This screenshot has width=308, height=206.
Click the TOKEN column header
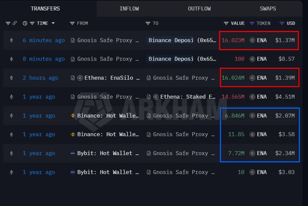[x=263, y=23]
